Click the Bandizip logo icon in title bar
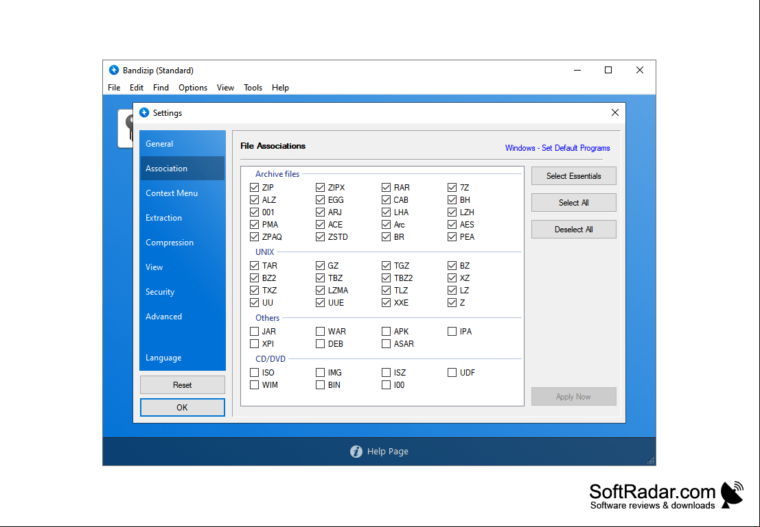760x527 pixels. [x=114, y=70]
